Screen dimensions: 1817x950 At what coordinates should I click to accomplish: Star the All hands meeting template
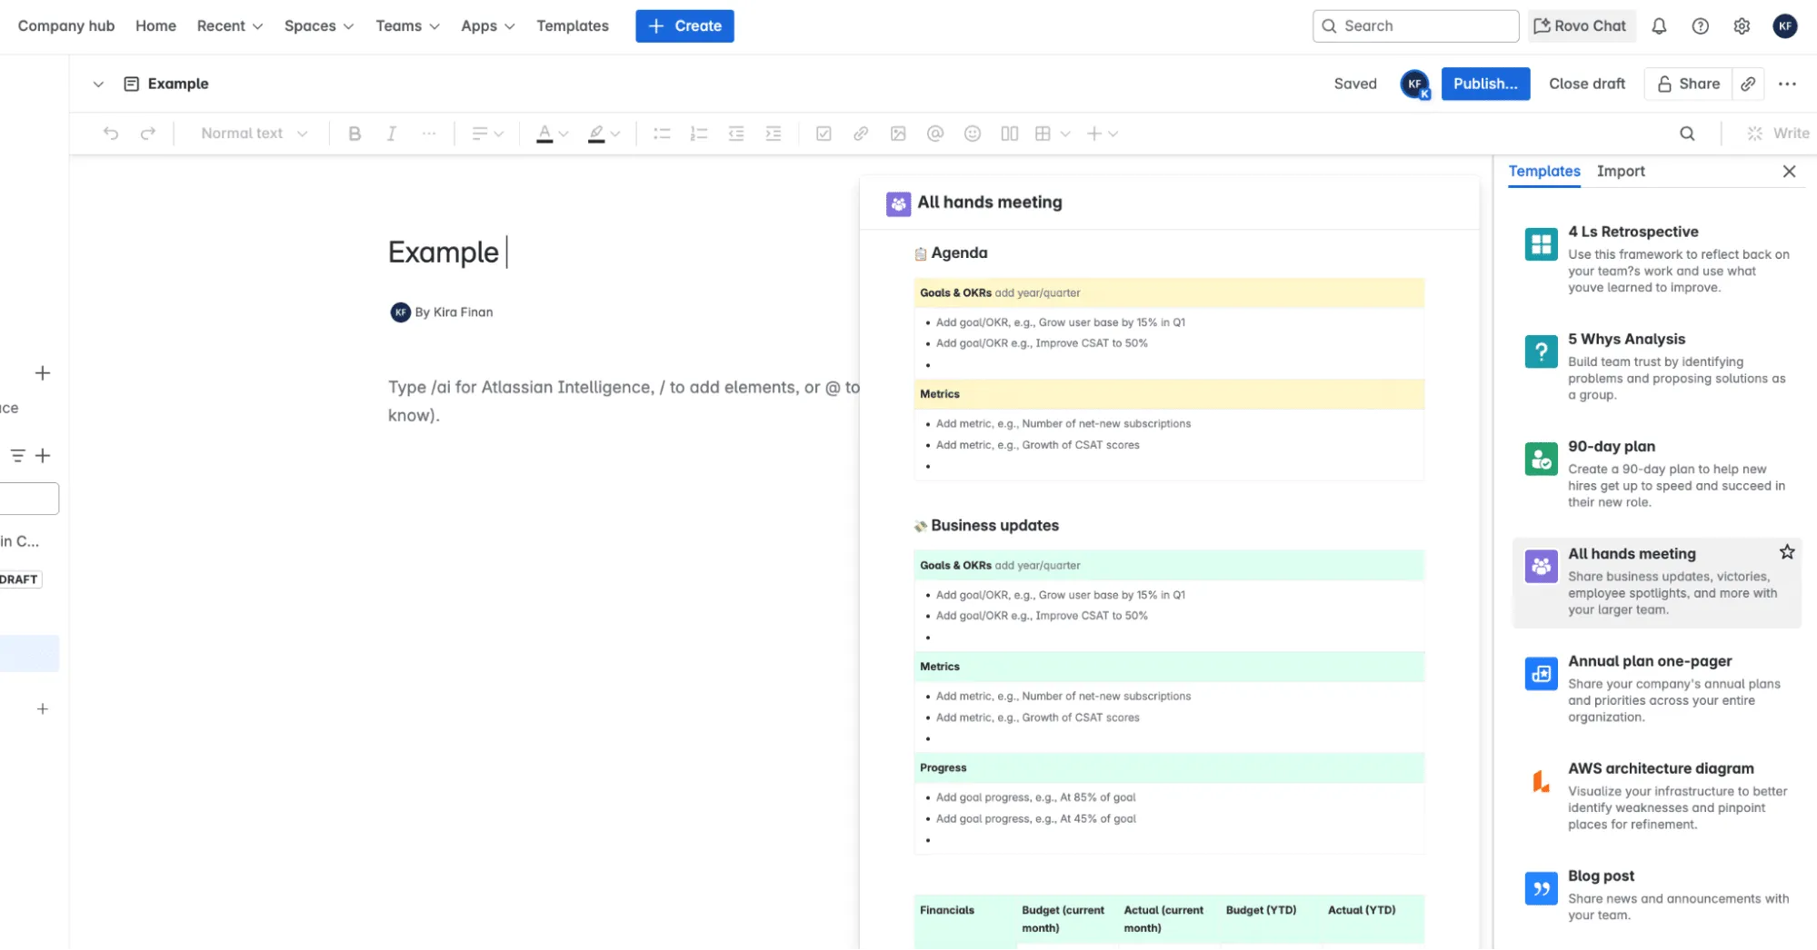(1786, 552)
